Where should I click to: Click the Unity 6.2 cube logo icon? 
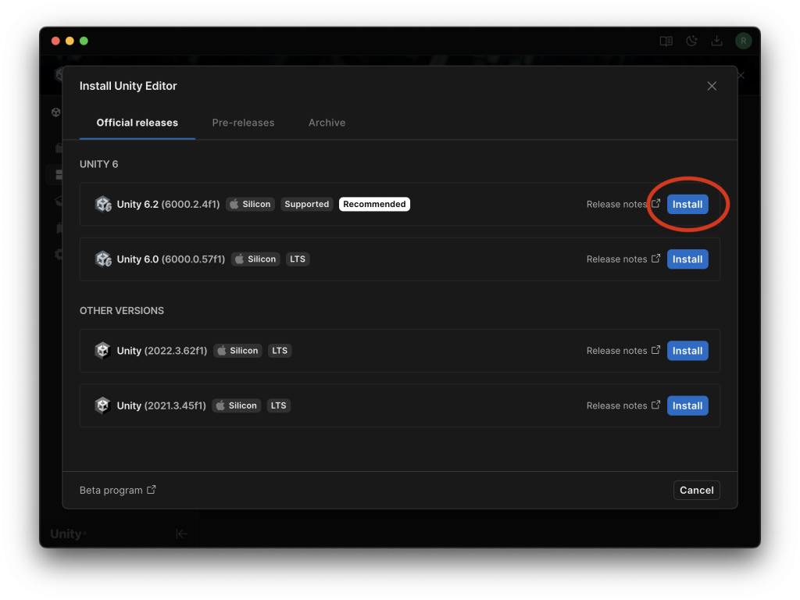point(103,204)
